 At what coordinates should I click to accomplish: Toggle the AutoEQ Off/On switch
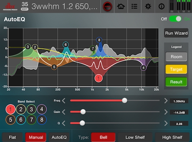175,19
